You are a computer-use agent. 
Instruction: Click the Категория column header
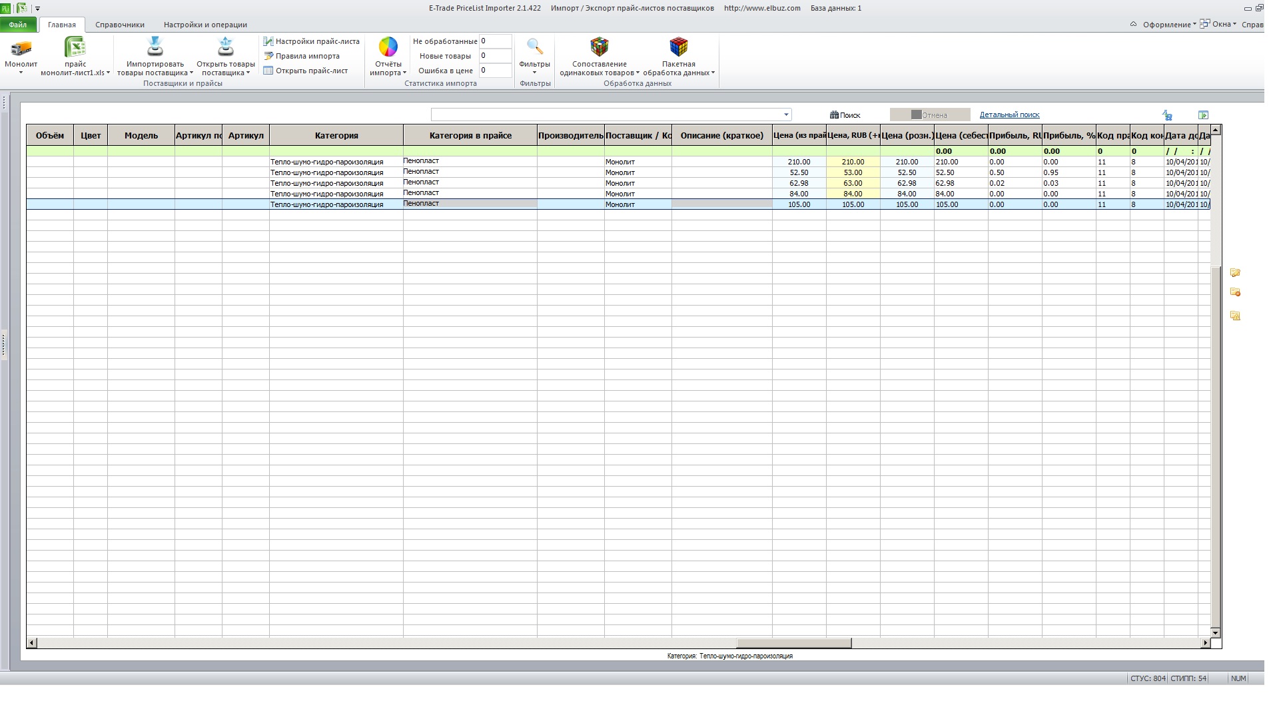pyautogui.click(x=336, y=135)
